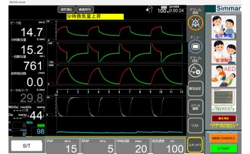
Task: Launch the AED procedure picture
Action: (224, 76)
